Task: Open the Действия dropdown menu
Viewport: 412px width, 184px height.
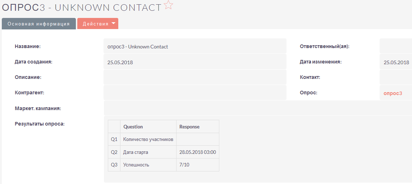Action: 96,24
